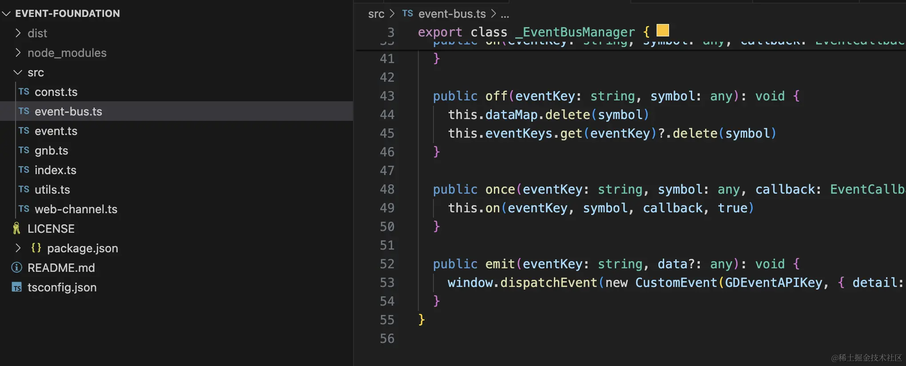Click the TS icon in the editor breadcrumb

pyautogui.click(x=408, y=14)
